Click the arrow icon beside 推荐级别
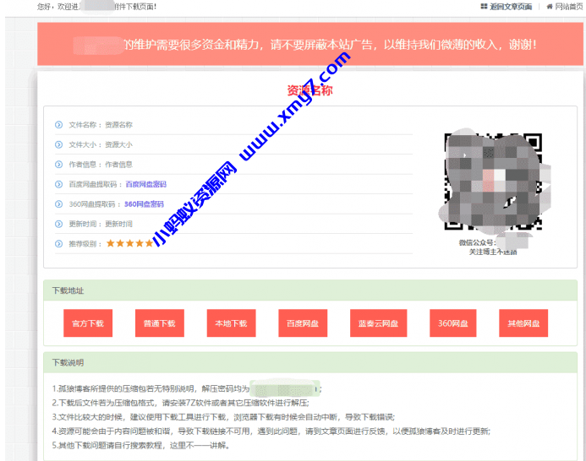Viewport: 586px width, 461px height. [58, 244]
